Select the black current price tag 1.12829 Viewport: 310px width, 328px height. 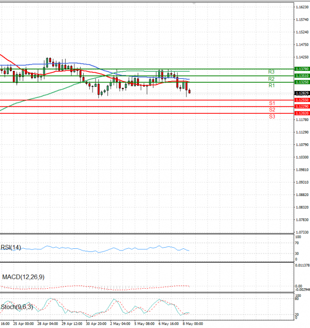coord(302,93)
